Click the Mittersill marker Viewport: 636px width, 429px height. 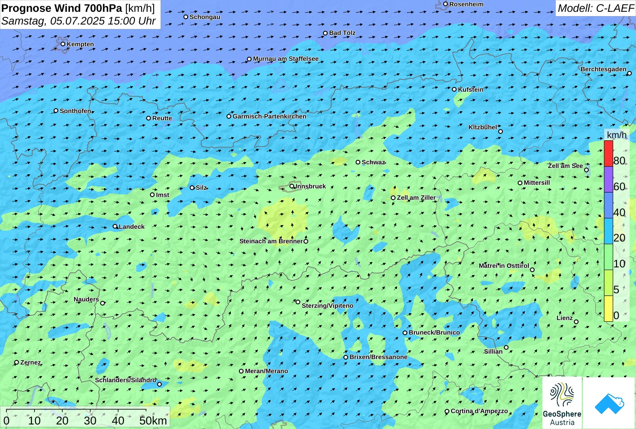pyautogui.click(x=520, y=183)
